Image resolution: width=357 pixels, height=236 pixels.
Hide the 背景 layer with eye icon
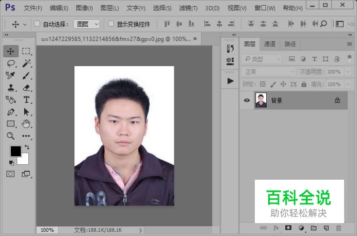(247, 100)
